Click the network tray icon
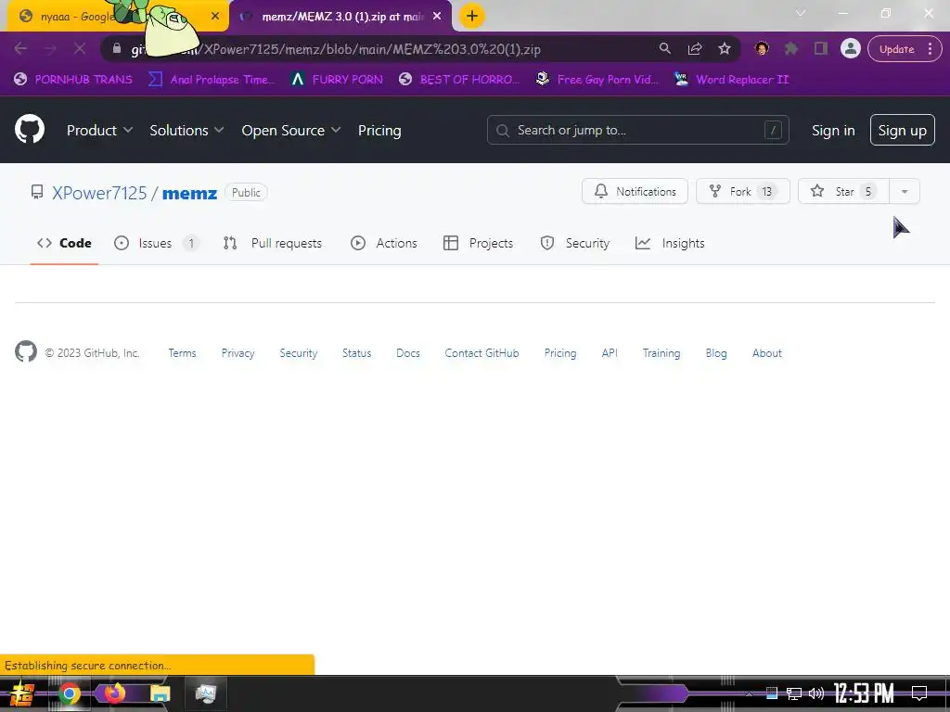950x712 pixels. [x=794, y=693]
